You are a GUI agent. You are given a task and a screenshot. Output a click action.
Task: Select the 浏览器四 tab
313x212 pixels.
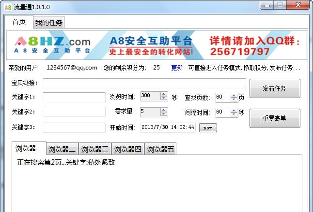128,149
